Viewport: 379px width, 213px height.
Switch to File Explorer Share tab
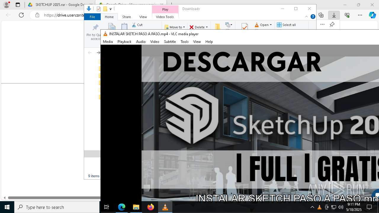pos(126,17)
